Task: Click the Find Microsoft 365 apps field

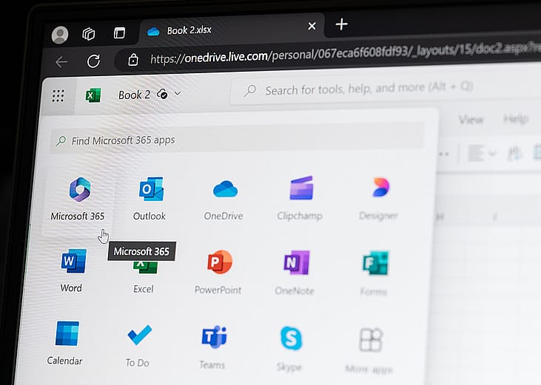Action: click(x=238, y=140)
